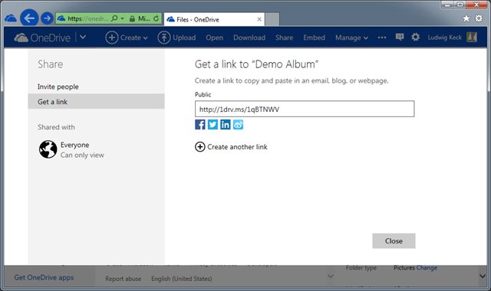Screen dimensions: 491x291
Task: Open the Get OneDrive apps link
Action: click(44, 277)
